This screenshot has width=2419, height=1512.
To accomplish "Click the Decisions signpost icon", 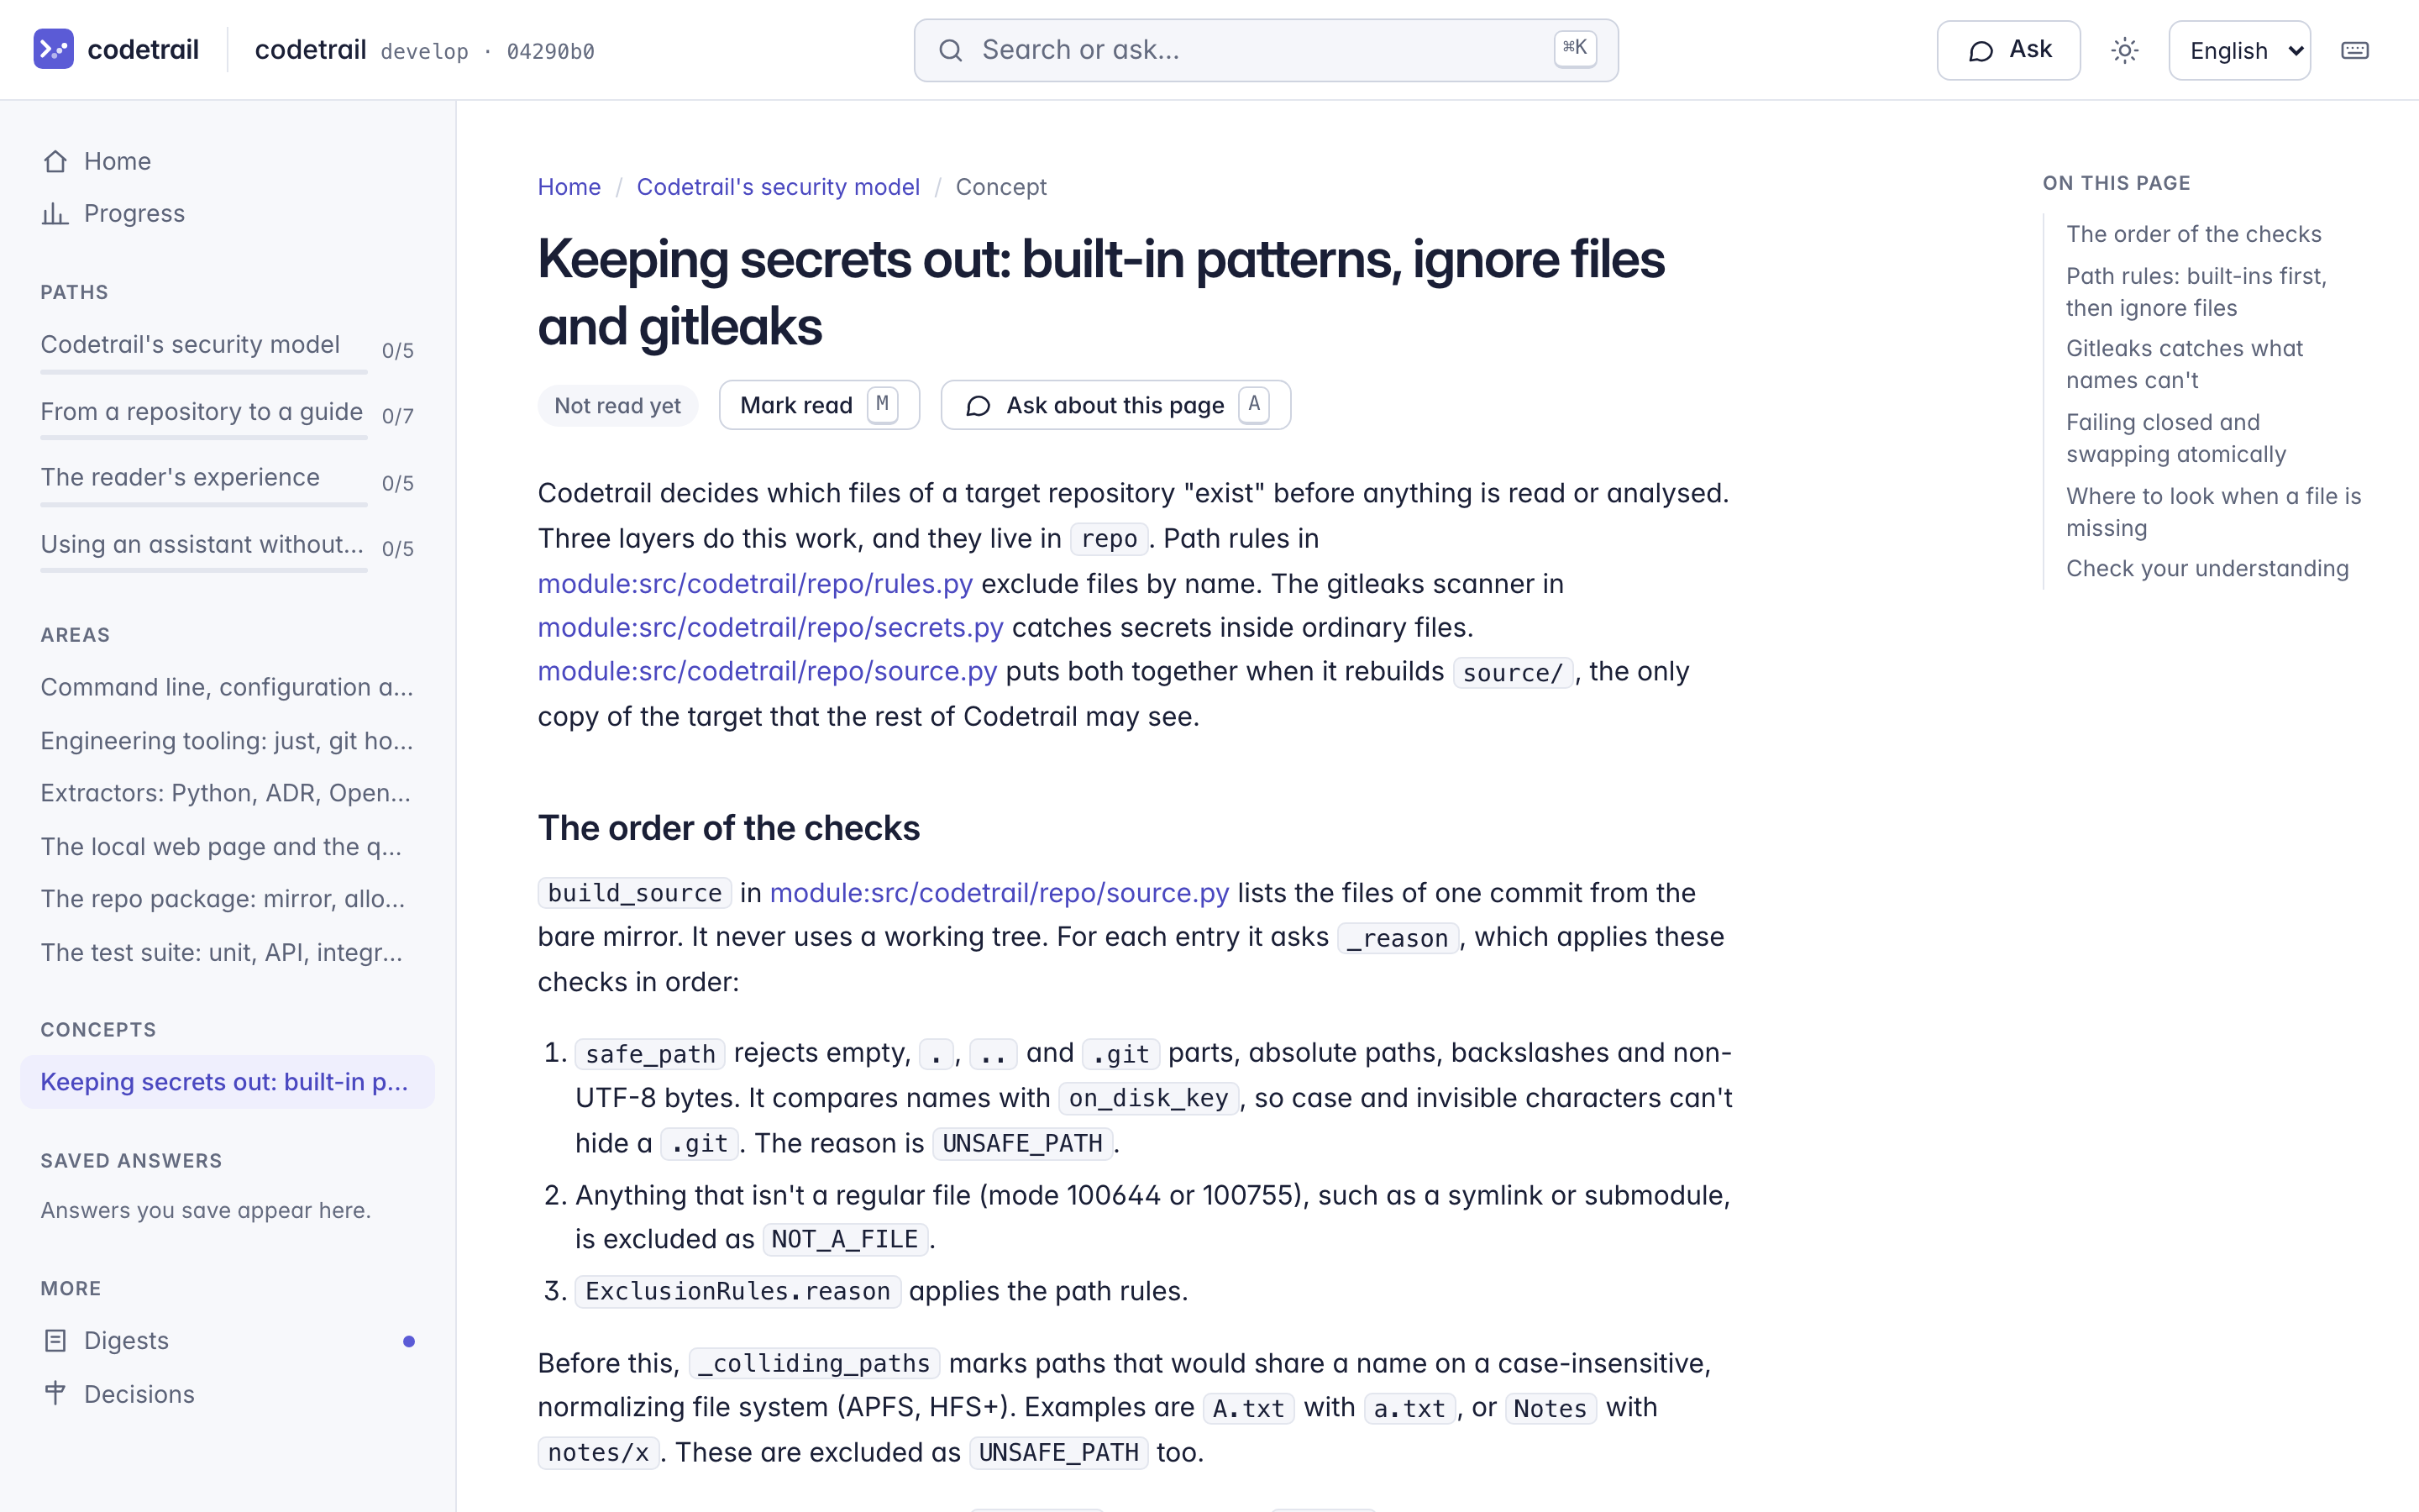I will click(x=55, y=1393).
